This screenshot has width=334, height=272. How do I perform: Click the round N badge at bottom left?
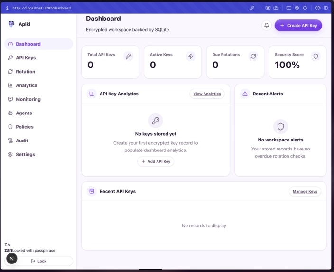pyautogui.click(x=12, y=259)
